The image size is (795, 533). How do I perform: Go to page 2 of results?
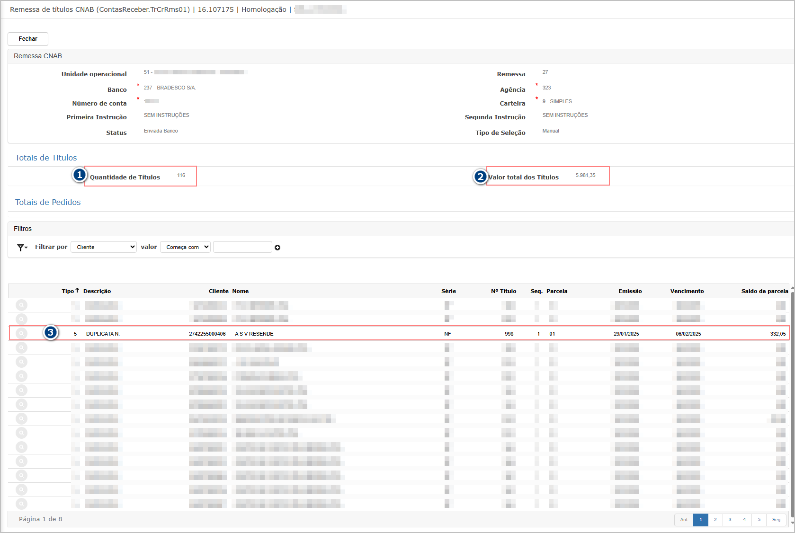(715, 520)
